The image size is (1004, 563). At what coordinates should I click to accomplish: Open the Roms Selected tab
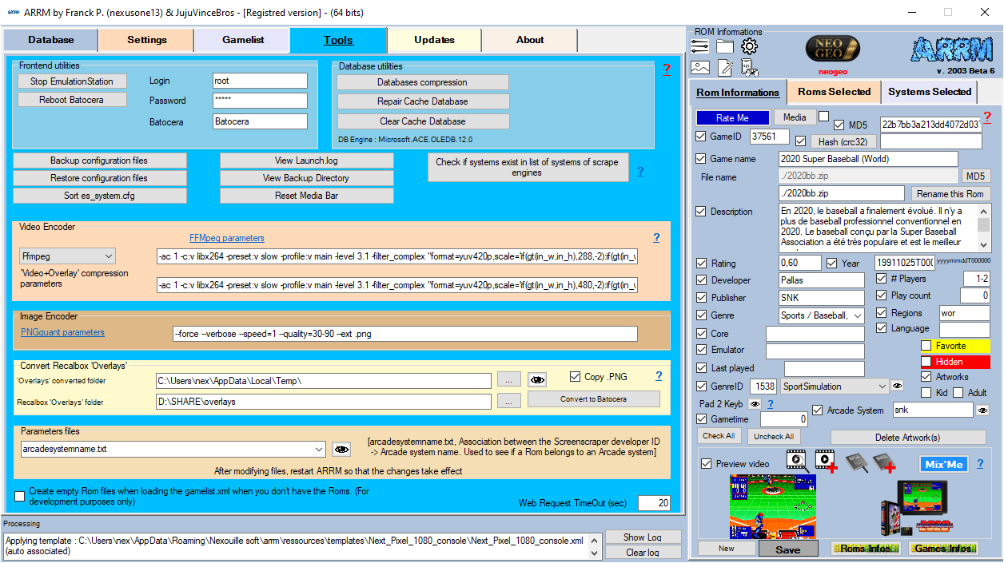coord(834,92)
